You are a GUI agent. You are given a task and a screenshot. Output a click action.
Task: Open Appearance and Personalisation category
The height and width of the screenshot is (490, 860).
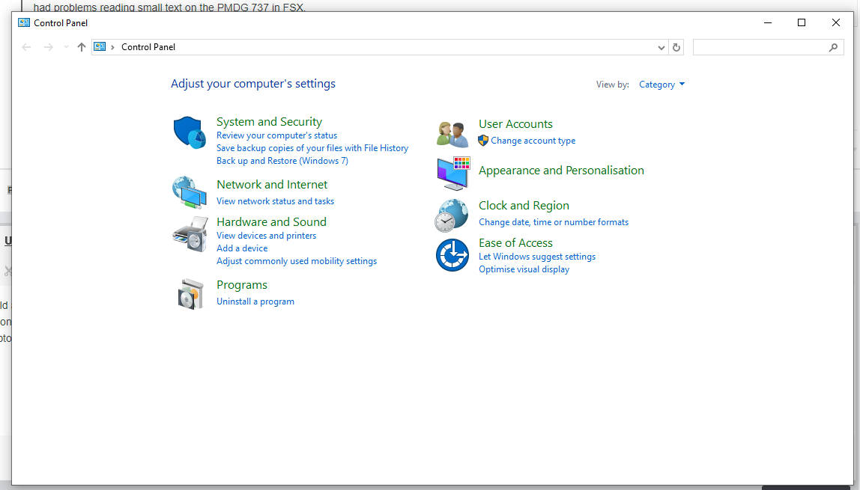[x=562, y=171]
